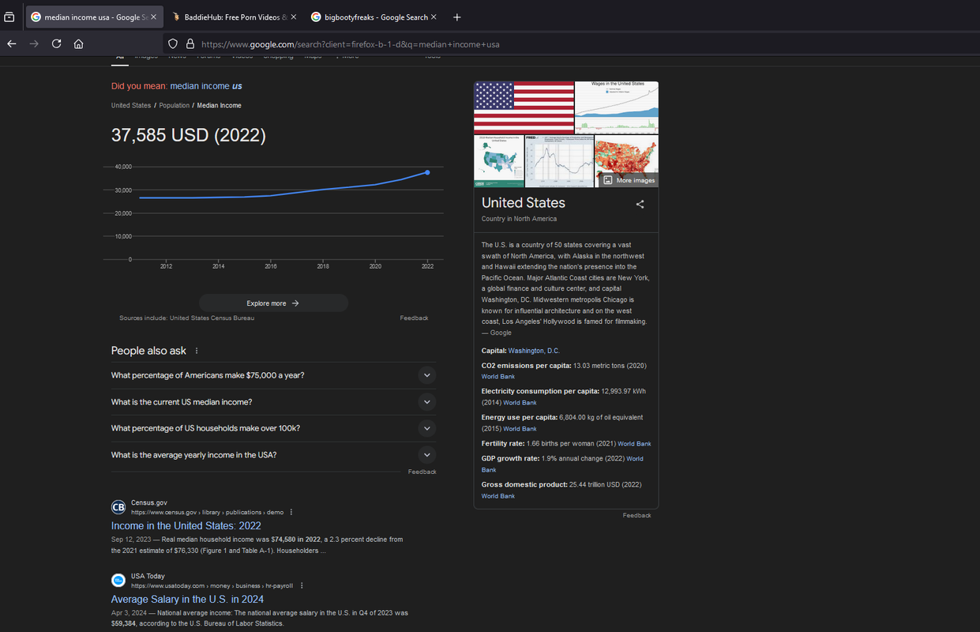Open the Wages in the United States chart image
980x632 pixels.
[617, 107]
